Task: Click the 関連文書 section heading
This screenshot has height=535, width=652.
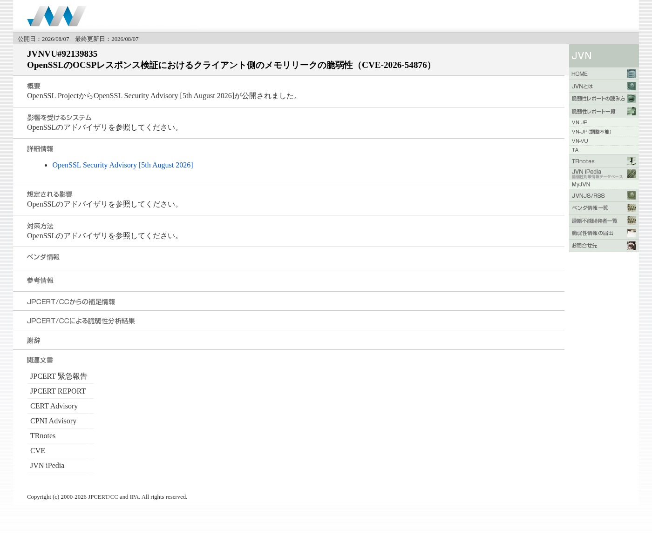Action: point(40,360)
